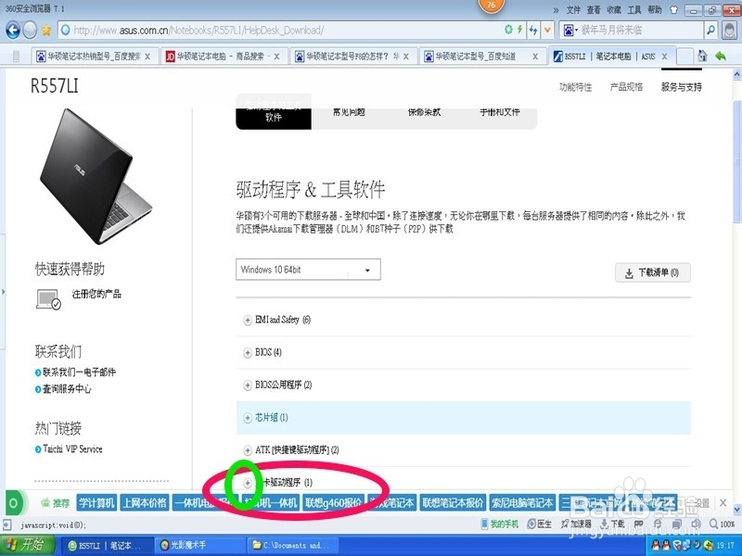Close the 华硕笔记本型号_百度知道 tab
The height and width of the screenshot is (556, 742).
(535, 57)
